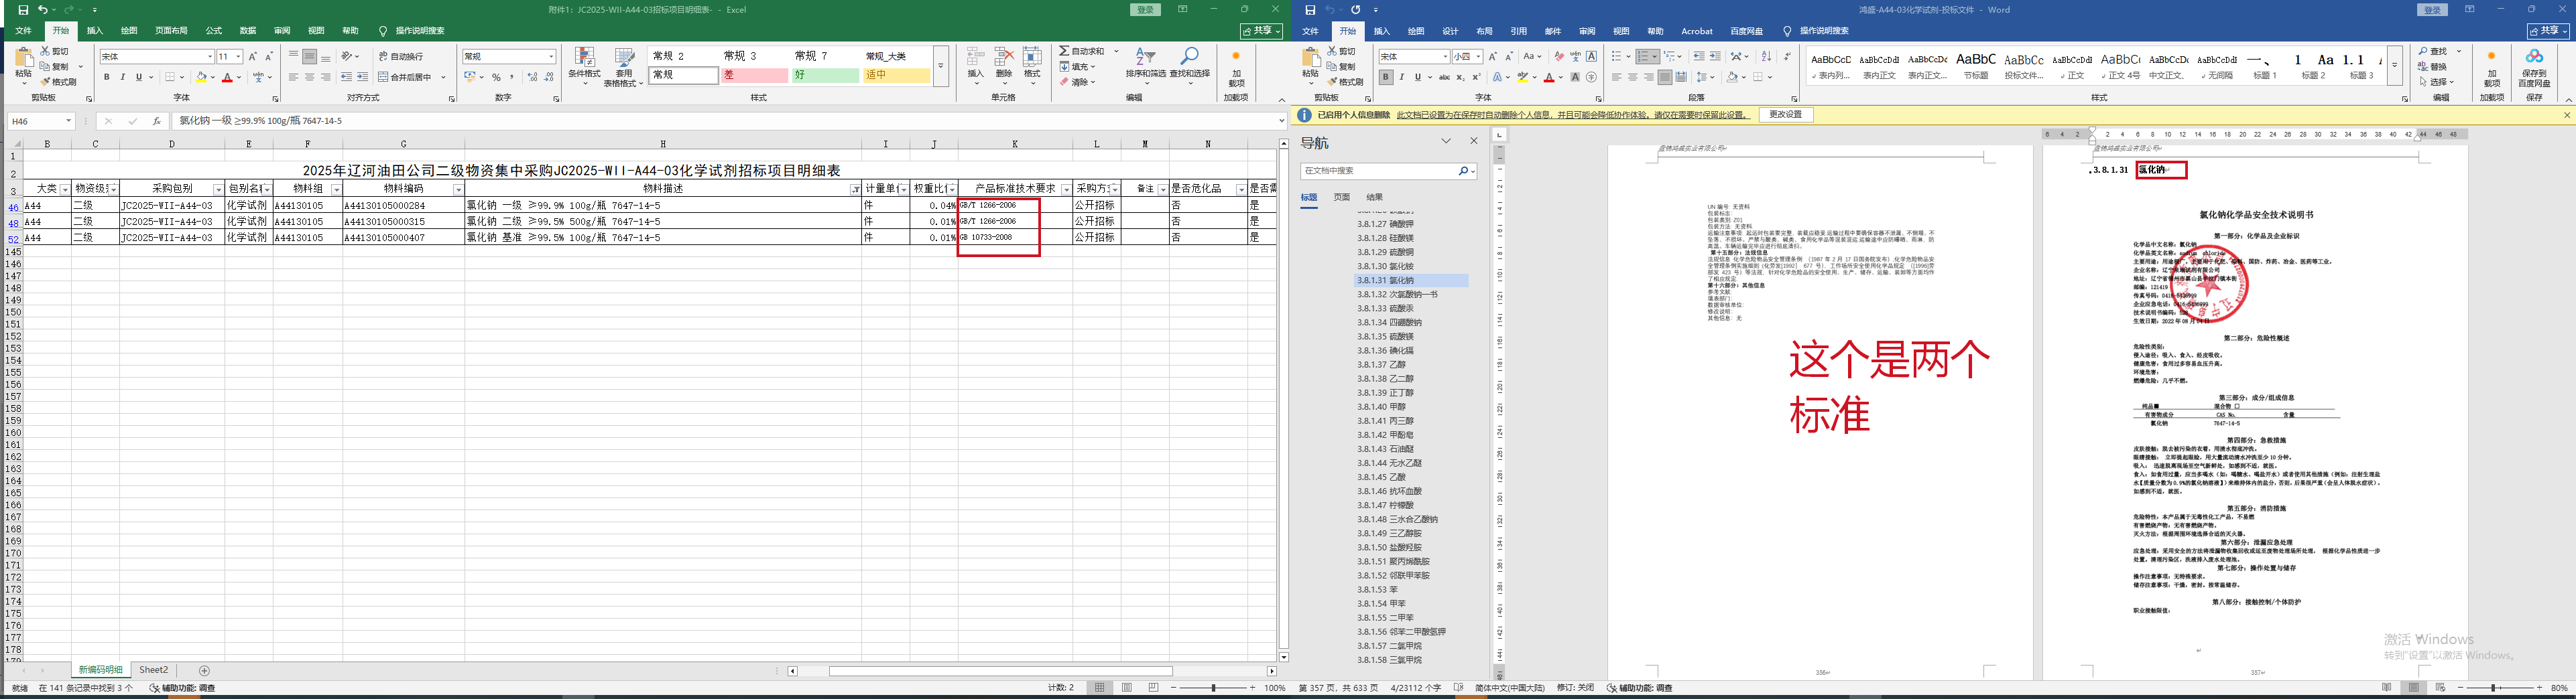Click Sort & Filter icon in Excel
The width and height of the screenshot is (2576, 699).
tap(1145, 60)
